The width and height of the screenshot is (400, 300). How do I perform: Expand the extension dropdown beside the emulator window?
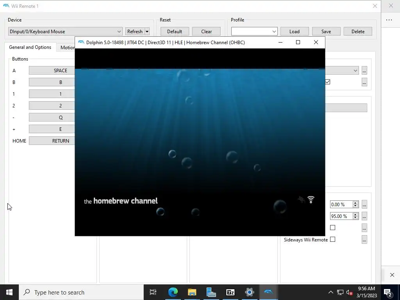tap(342, 70)
